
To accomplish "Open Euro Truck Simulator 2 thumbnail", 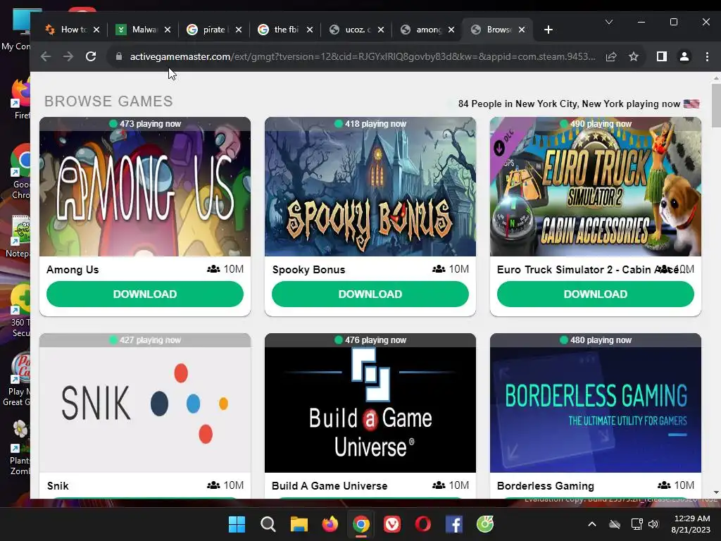I will coord(596,187).
